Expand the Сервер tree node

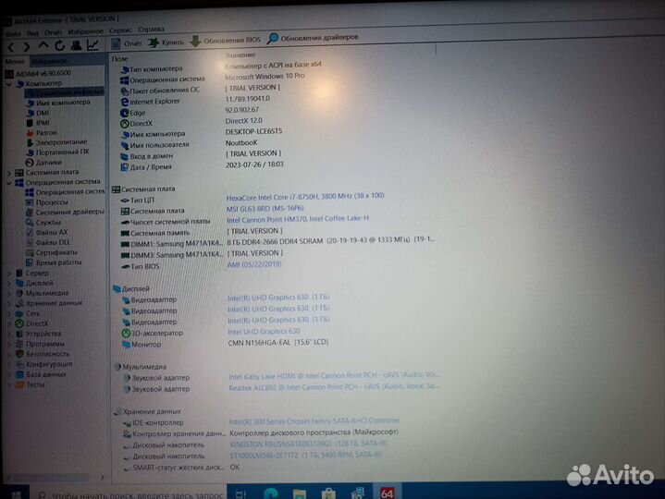pyautogui.click(x=9, y=274)
